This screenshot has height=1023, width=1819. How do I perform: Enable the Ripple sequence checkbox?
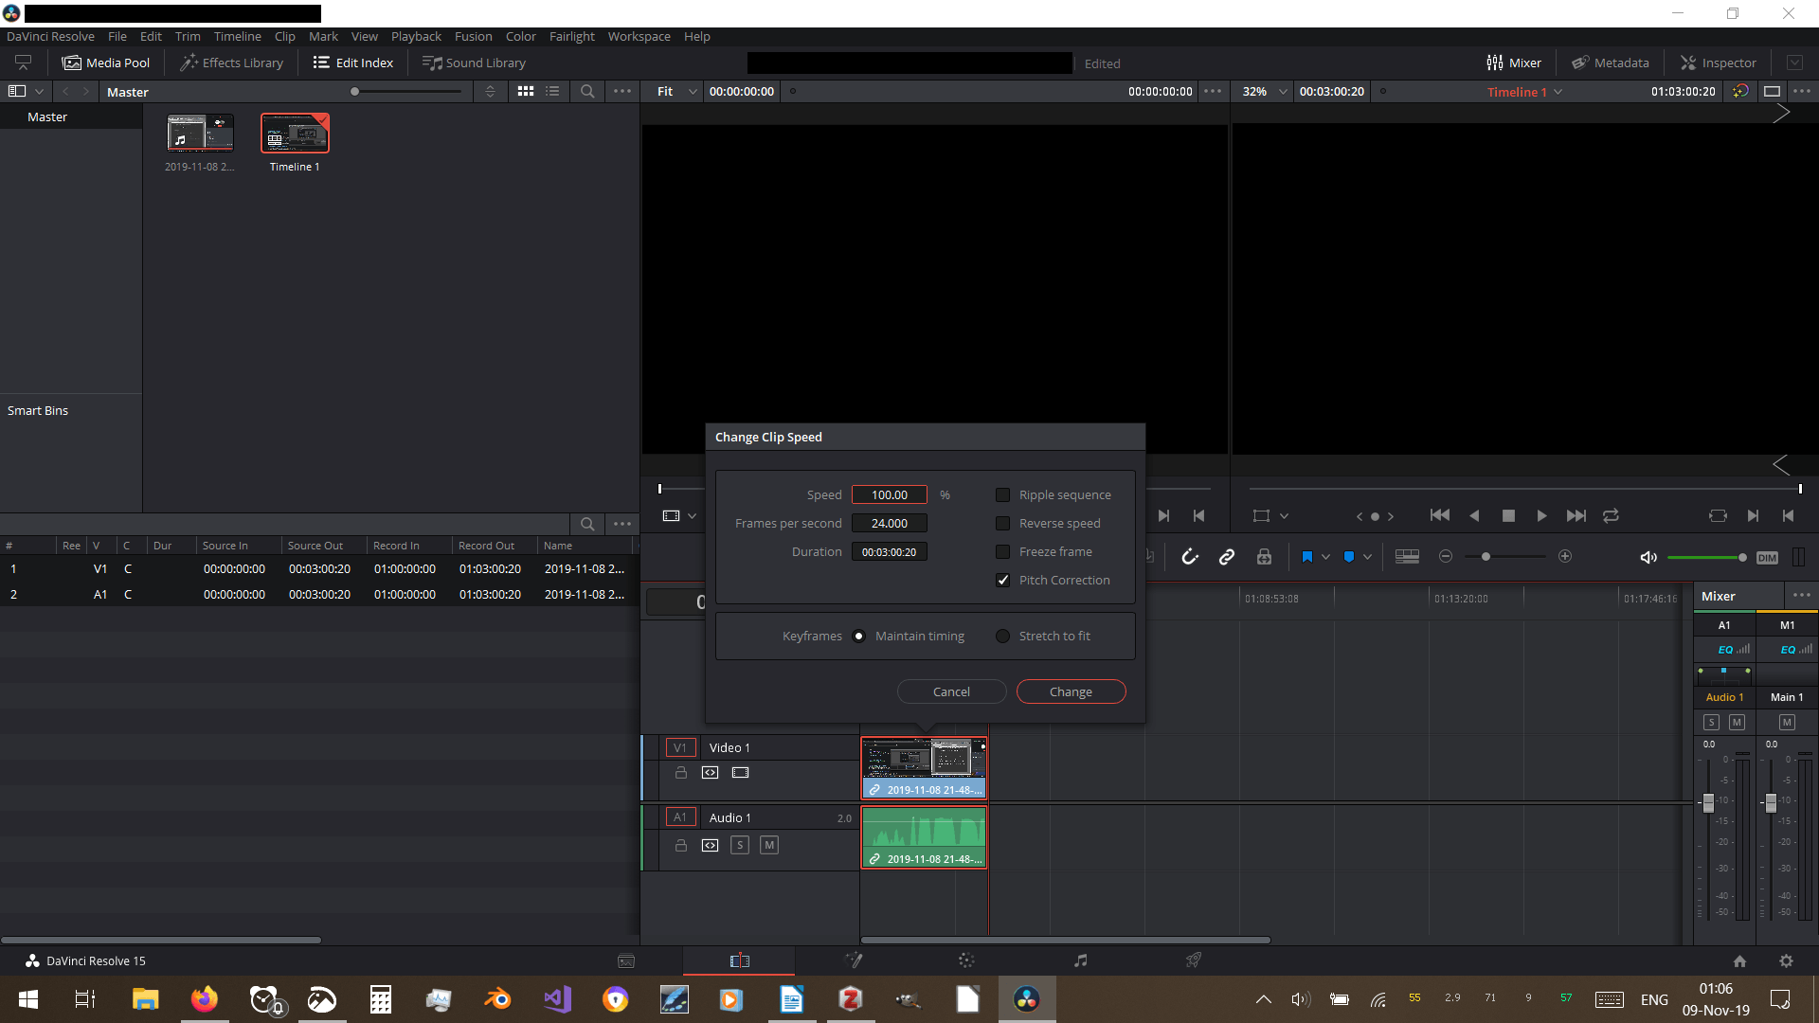click(1002, 494)
